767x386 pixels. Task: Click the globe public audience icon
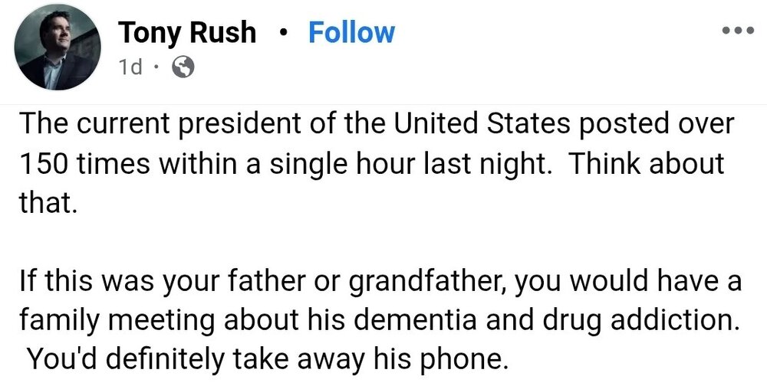tap(183, 68)
